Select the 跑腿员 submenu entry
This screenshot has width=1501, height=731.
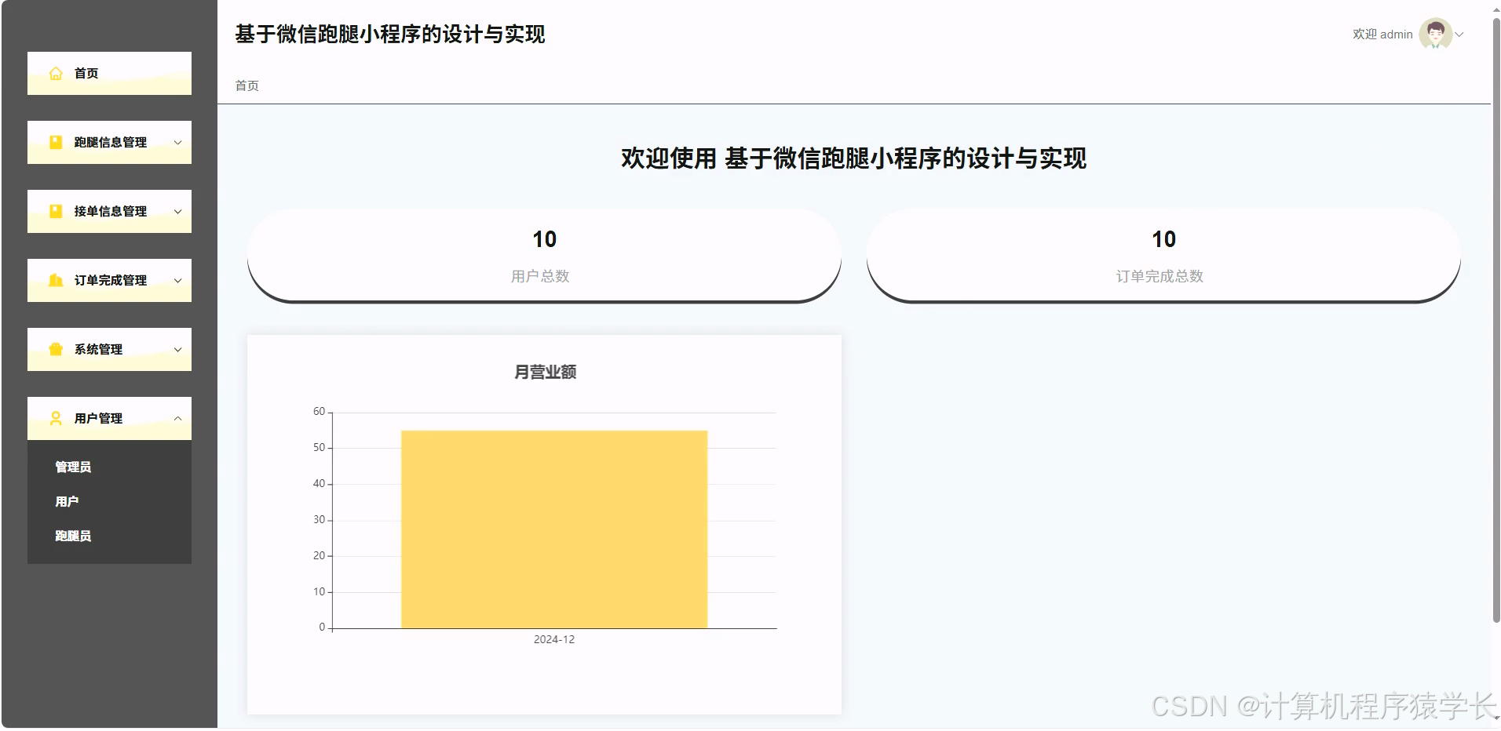pyautogui.click(x=72, y=536)
